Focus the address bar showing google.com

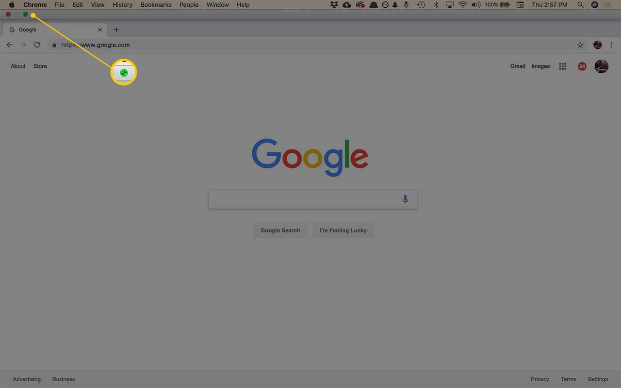click(317, 45)
